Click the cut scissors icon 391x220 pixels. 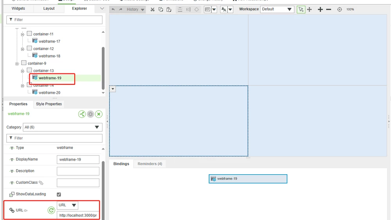click(152, 9)
